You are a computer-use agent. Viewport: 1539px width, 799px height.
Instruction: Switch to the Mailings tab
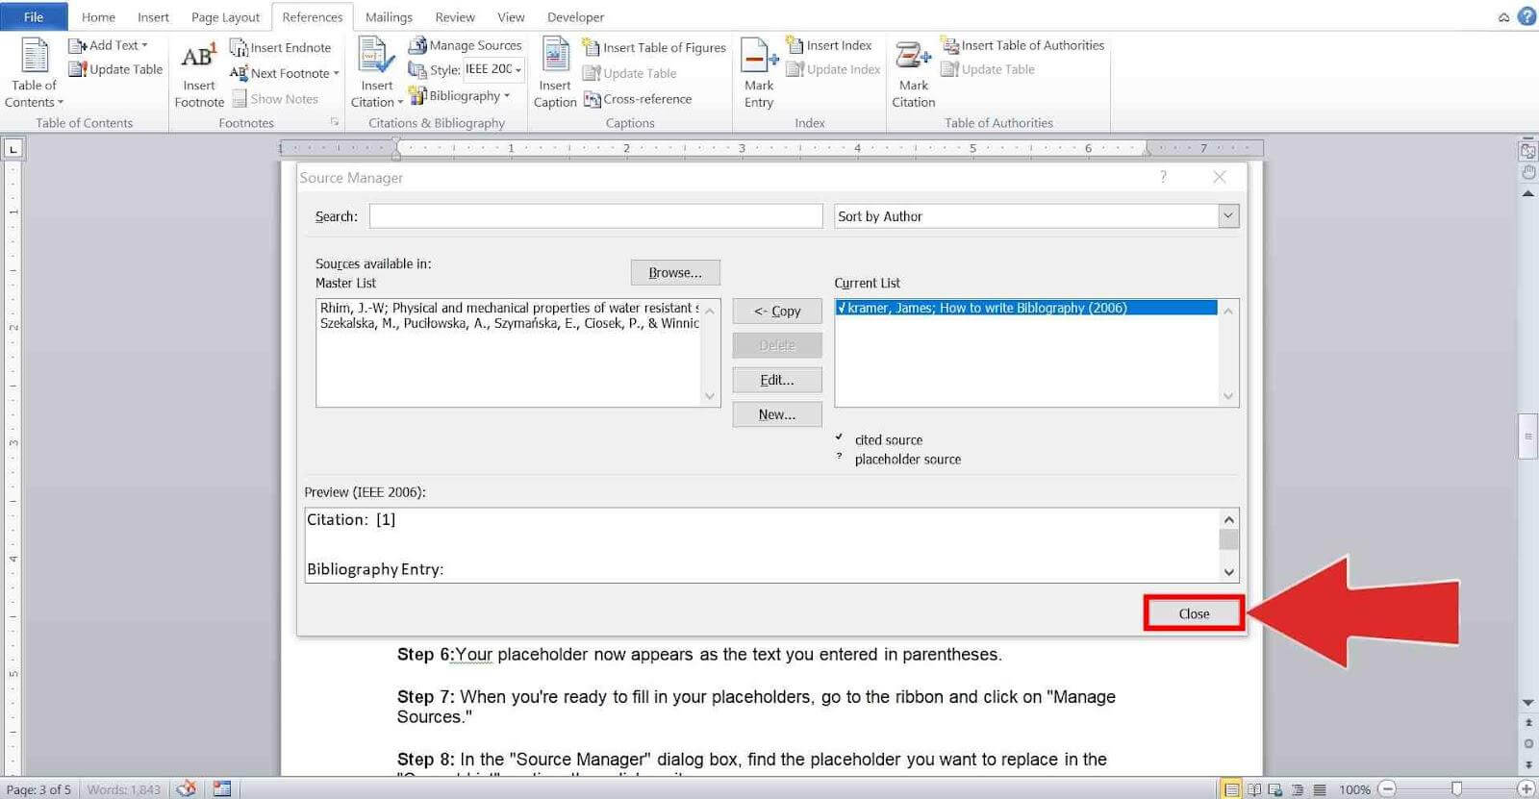pos(389,17)
